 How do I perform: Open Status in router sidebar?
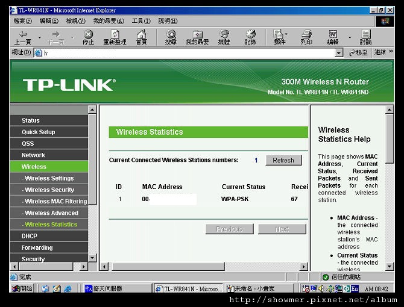(x=49, y=120)
